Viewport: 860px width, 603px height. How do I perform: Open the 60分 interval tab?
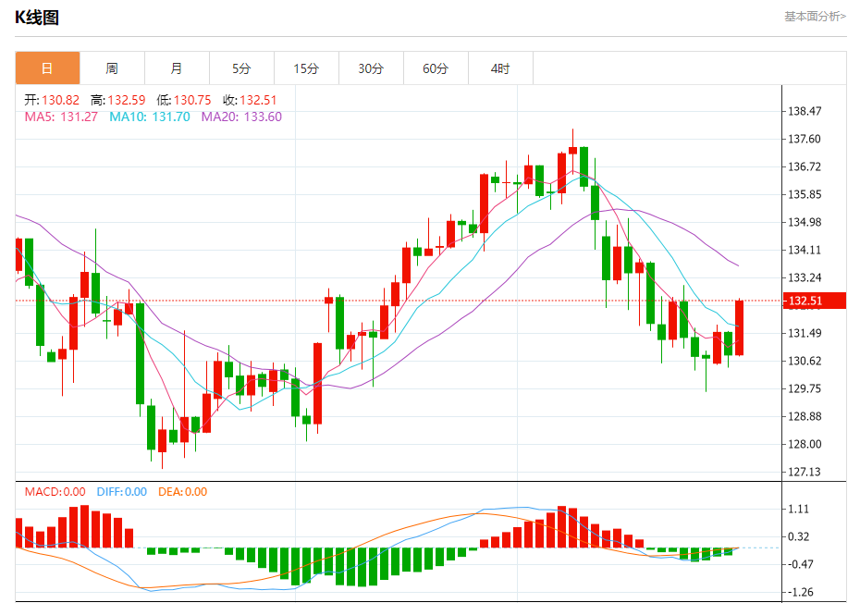pos(436,68)
